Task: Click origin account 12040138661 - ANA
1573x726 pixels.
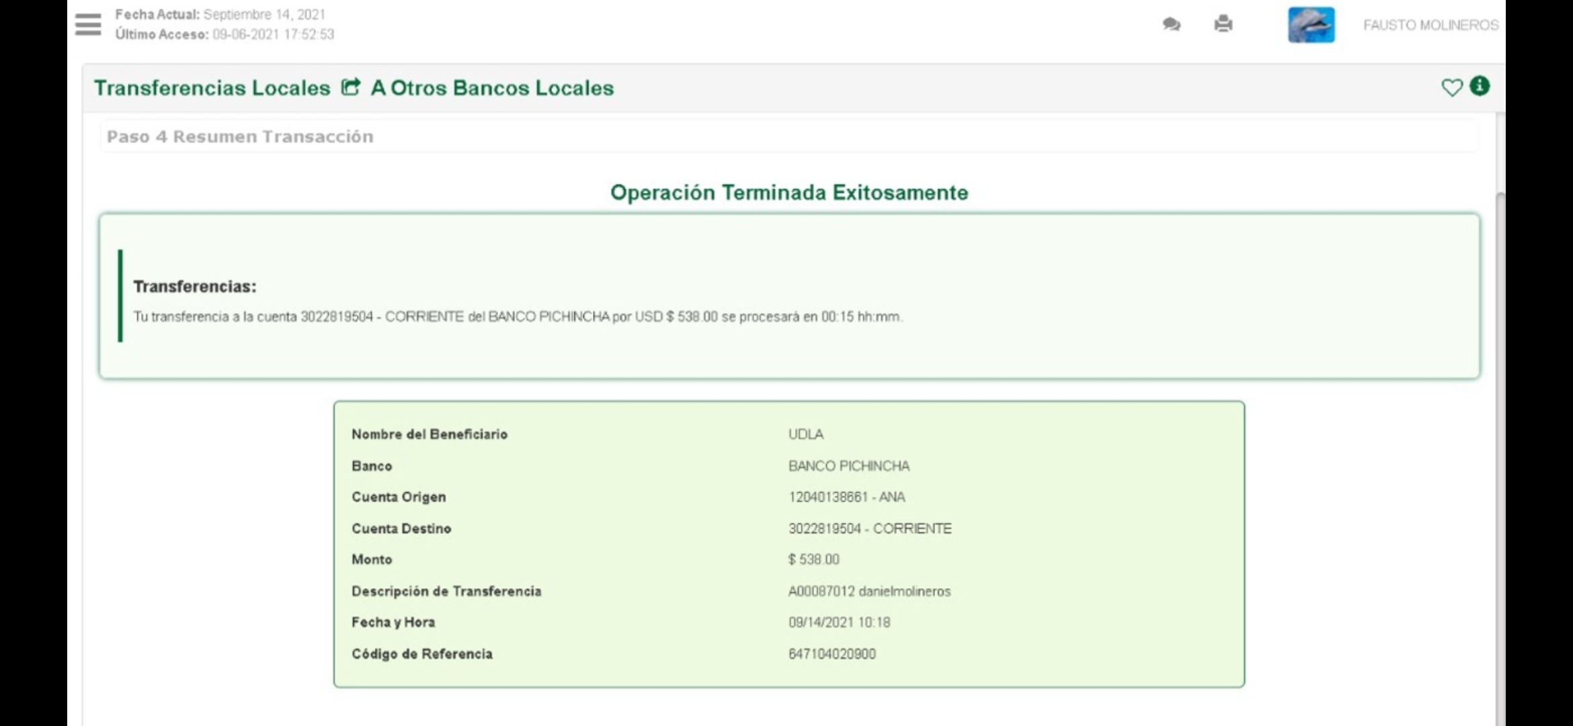Action: [846, 497]
